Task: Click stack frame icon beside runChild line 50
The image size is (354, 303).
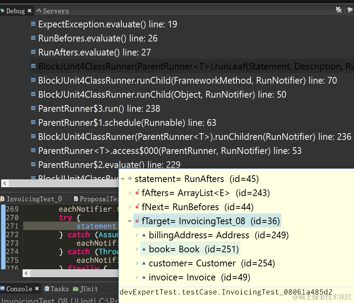Action: point(33,94)
